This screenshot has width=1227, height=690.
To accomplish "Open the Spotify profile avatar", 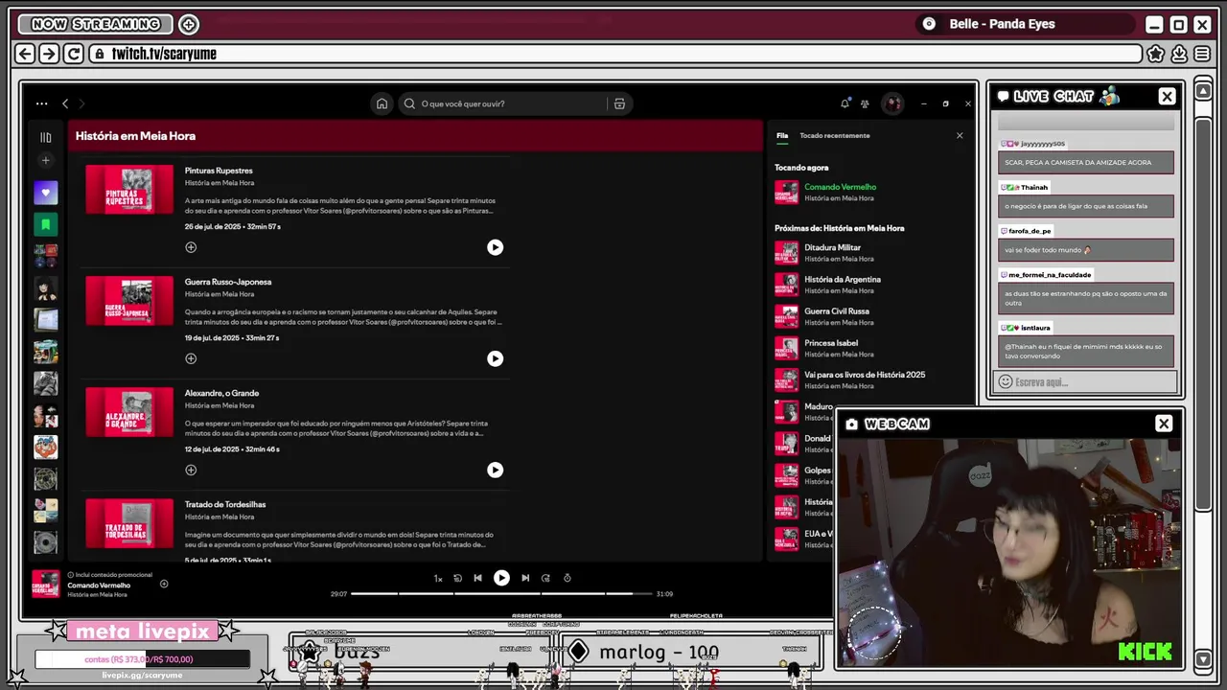I will [x=892, y=103].
